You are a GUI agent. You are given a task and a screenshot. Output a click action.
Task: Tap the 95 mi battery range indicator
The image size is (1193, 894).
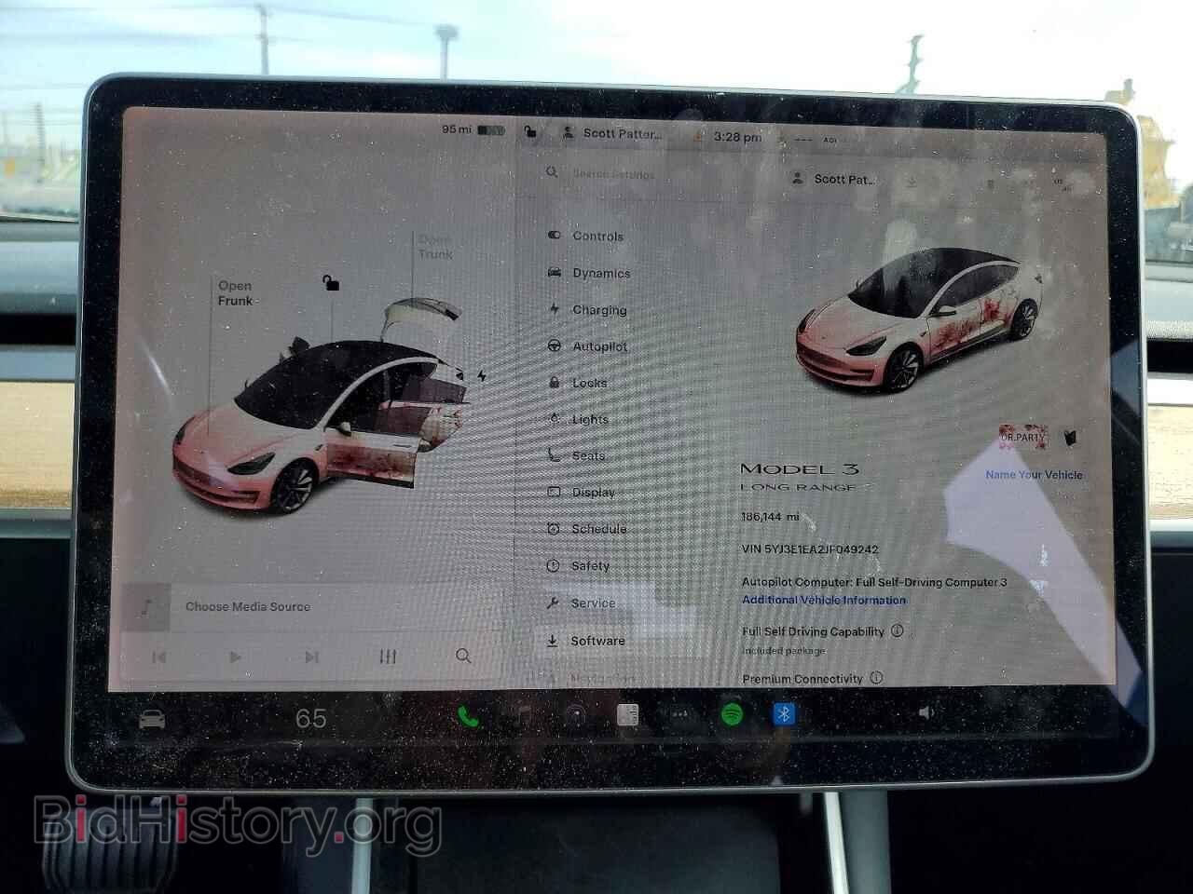pyautogui.click(x=473, y=129)
